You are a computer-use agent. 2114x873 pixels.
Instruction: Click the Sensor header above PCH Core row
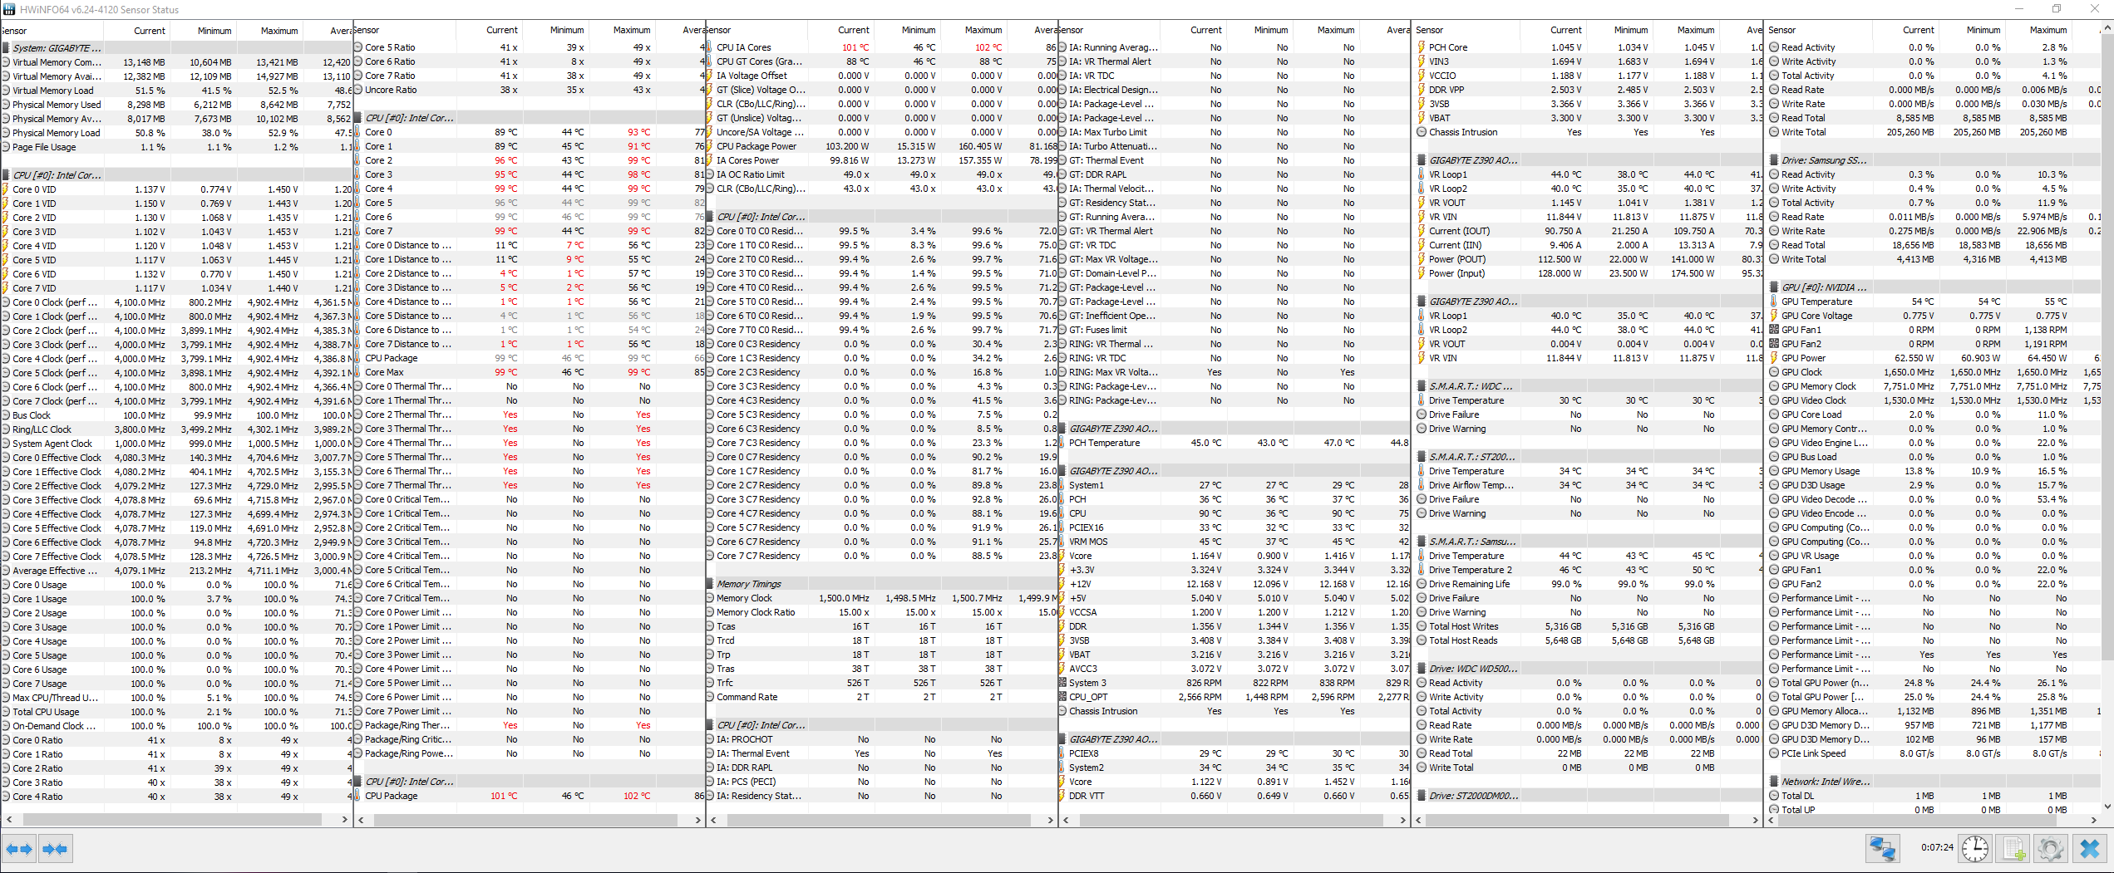point(1466,30)
